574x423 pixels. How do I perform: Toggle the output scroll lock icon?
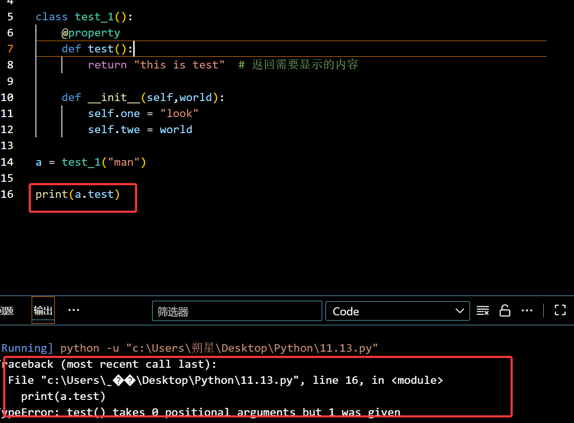click(505, 311)
